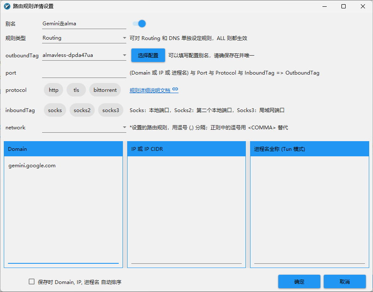Click the v2rayN app icon in title bar
Image resolution: width=373 pixels, height=292 pixels.
(x=7, y=6)
